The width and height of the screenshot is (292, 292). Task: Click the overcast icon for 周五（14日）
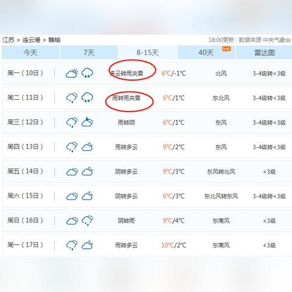tap(72, 172)
